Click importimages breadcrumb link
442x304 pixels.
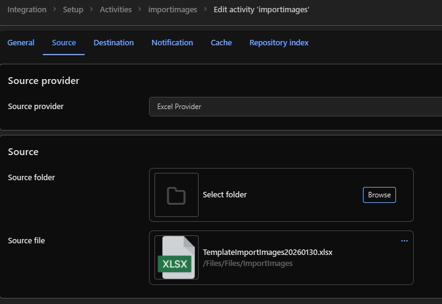point(172,10)
